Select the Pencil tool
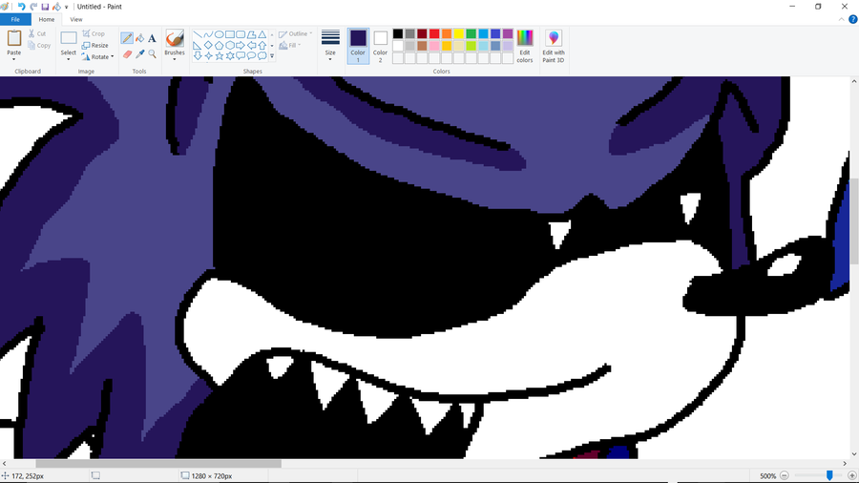This screenshot has height=483, width=859. 127,38
